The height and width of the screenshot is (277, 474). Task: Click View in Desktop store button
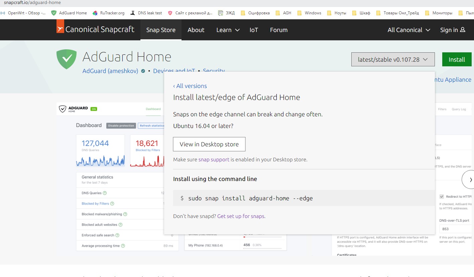click(209, 144)
